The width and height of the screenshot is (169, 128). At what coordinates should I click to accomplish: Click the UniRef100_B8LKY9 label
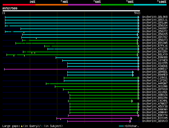click(155, 55)
